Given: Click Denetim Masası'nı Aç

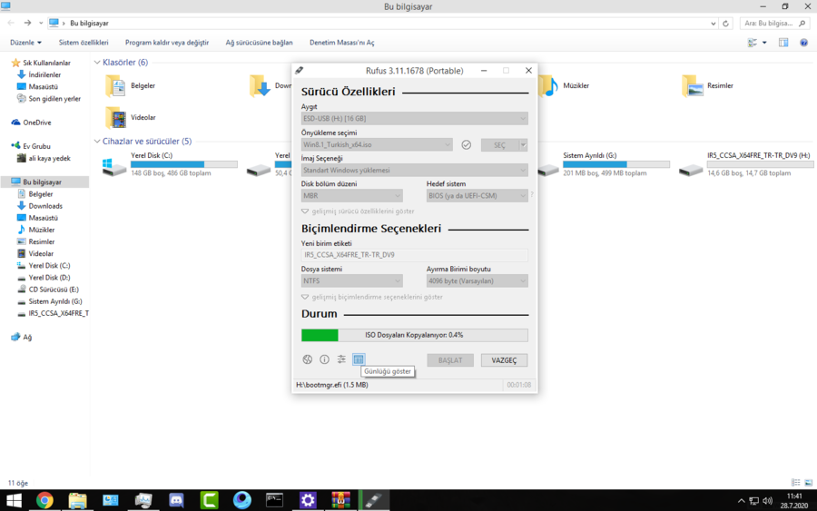Looking at the screenshot, I should [x=342, y=43].
